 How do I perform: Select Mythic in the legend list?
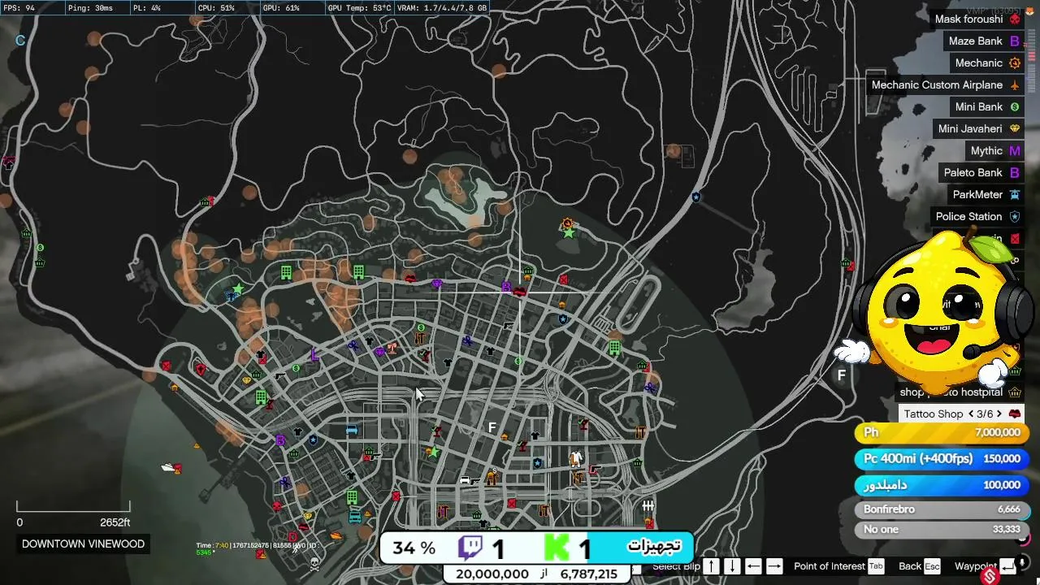pos(994,150)
